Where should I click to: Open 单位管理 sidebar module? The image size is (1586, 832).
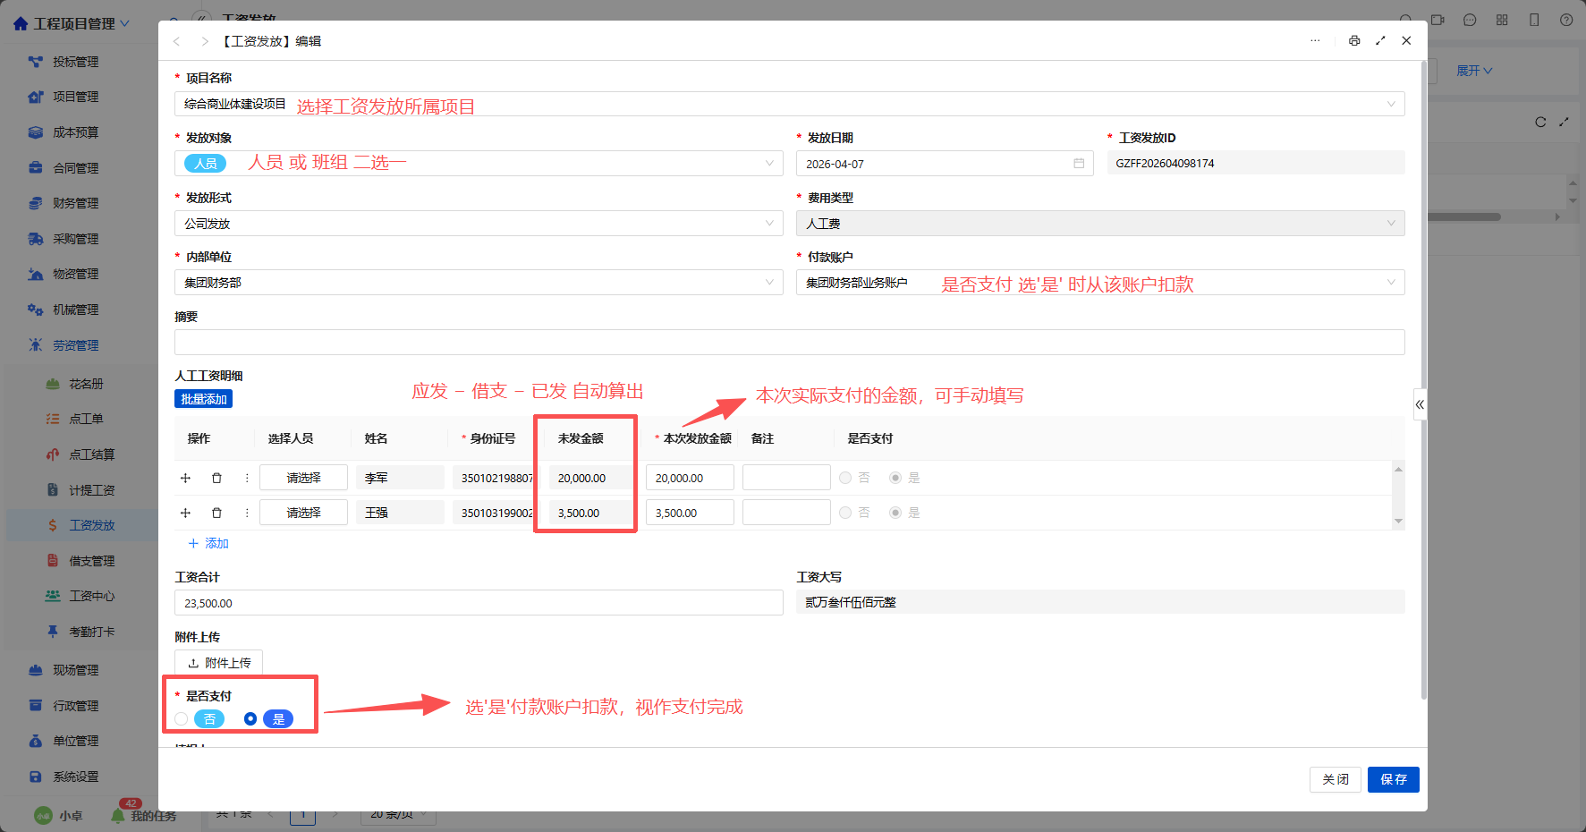point(75,741)
